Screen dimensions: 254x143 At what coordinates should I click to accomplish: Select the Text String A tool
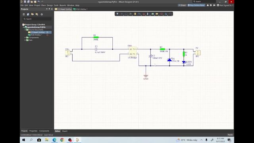166,14
